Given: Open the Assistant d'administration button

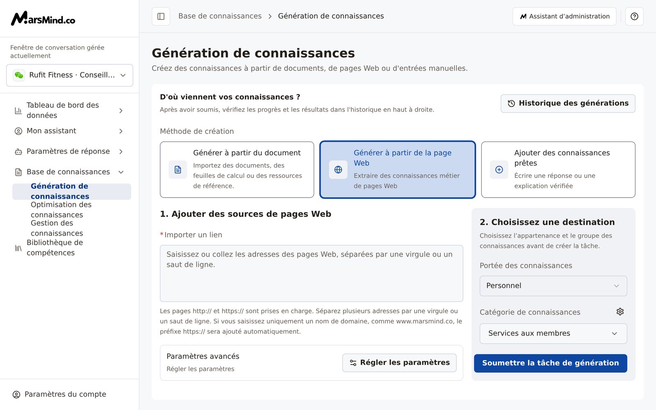Looking at the screenshot, I should click(x=564, y=16).
